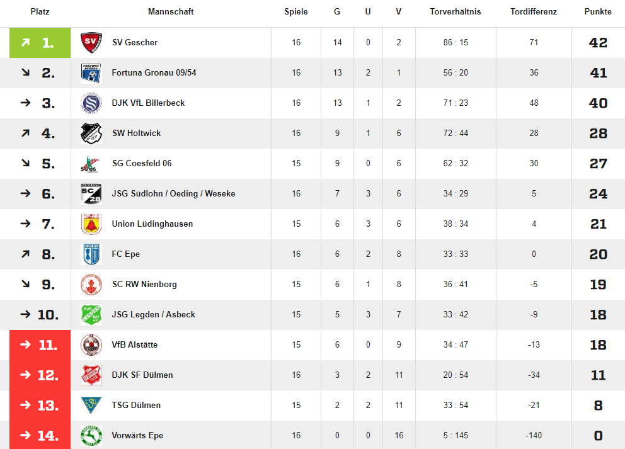
Task: Open the JSG Legden / Asbeck team page
Action: (154, 315)
